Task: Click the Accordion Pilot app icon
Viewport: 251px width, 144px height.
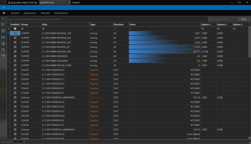Action: pyautogui.click(x=9, y=3)
